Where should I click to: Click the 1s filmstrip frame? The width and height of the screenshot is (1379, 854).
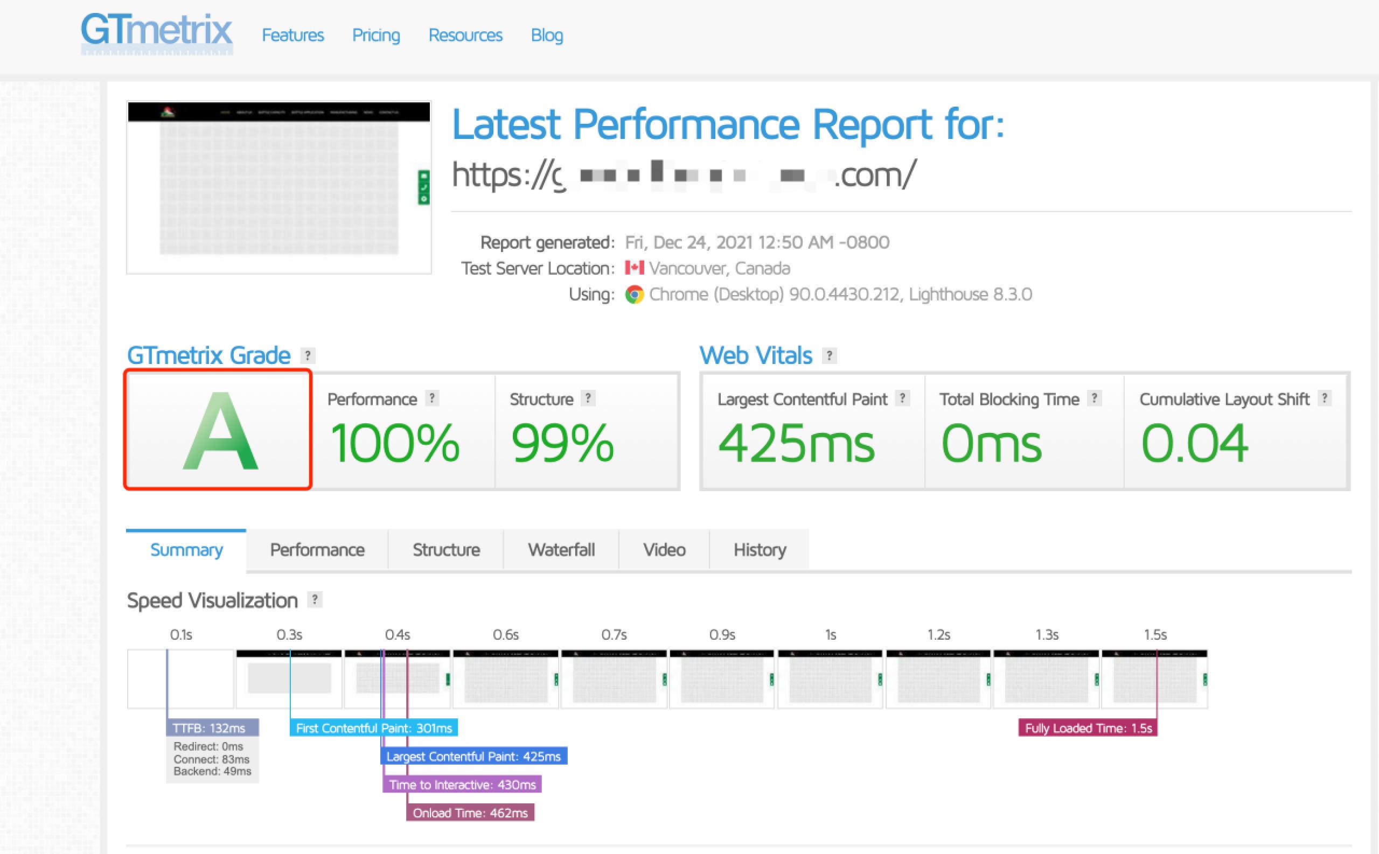(x=831, y=679)
